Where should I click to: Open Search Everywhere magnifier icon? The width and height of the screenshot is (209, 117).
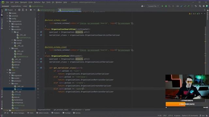coord(200,6)
